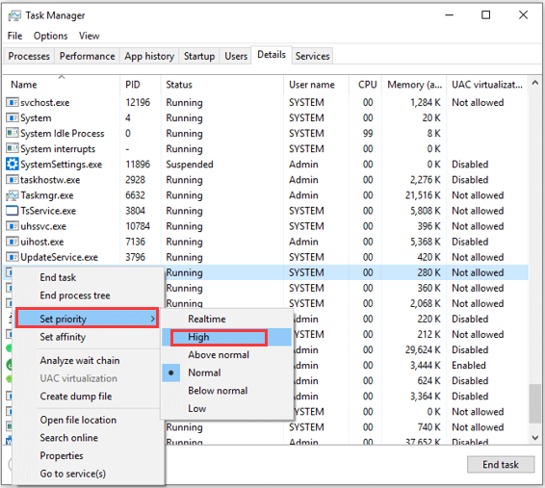Sort by the CPU column header
Image resolution: width=545 pixels, height=488 pixels.
pos(365,85)
